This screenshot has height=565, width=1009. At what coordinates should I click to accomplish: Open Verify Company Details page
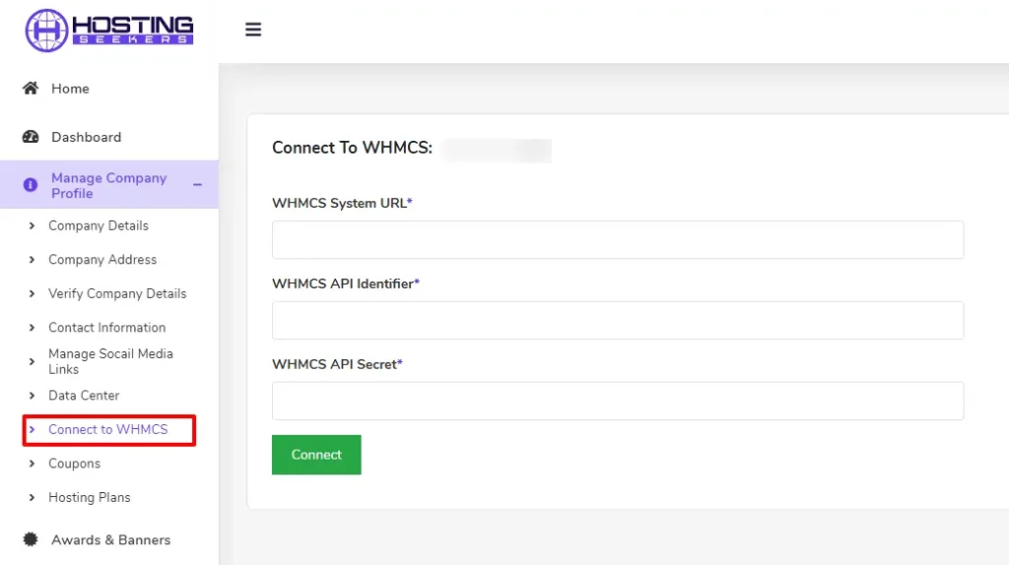tap(117, 293)
